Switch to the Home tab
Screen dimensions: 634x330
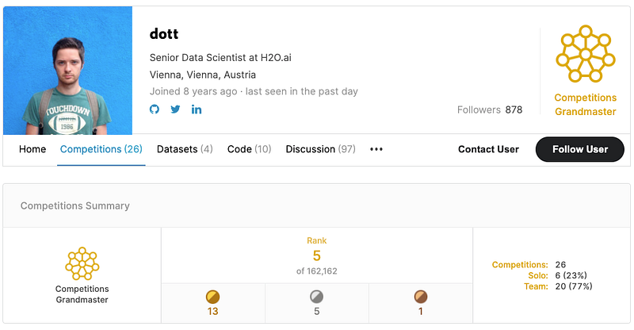tap(32, 149)
